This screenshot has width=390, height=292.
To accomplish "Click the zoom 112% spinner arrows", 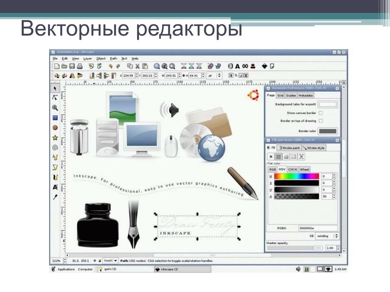I will click(65, 261).
